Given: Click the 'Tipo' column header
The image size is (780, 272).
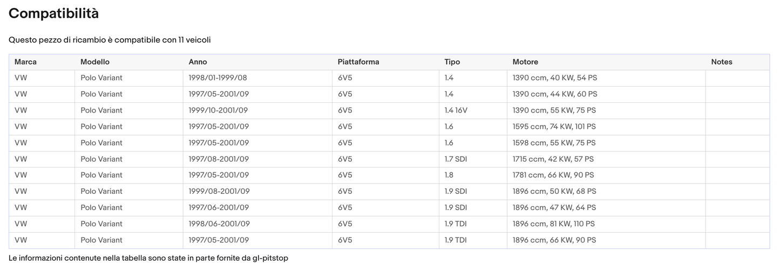Looking at the screenshot, I should pyautogui.click(x=452, y=62).
